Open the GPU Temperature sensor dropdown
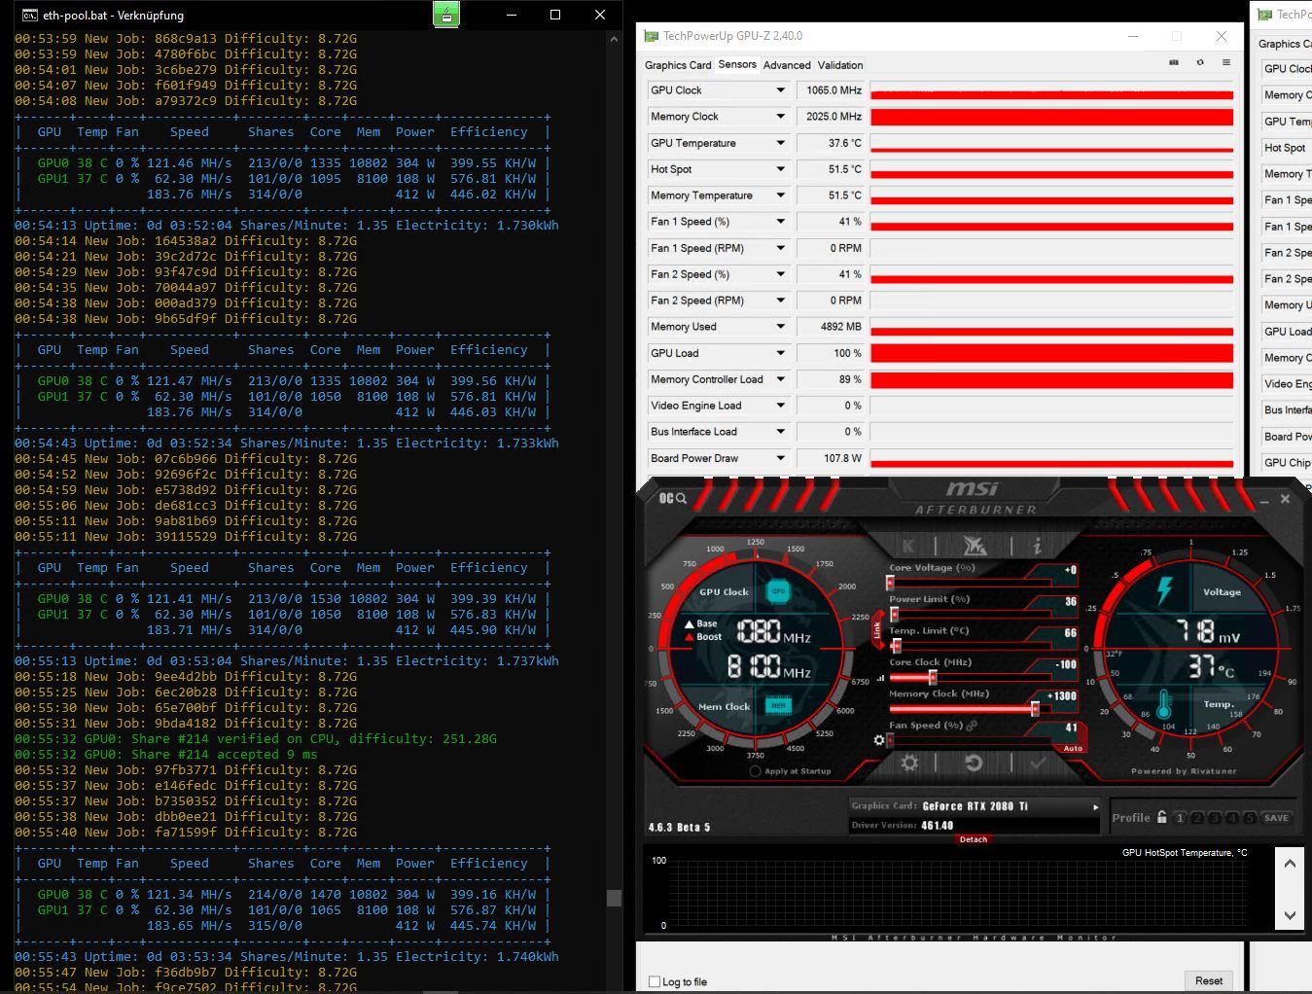 pyautogui.click(x=780, y=143)
